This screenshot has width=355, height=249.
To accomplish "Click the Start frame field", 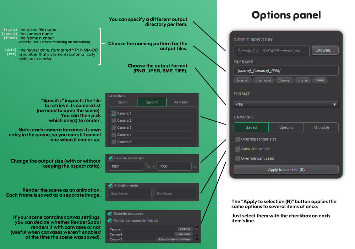I will pos(130,194).
